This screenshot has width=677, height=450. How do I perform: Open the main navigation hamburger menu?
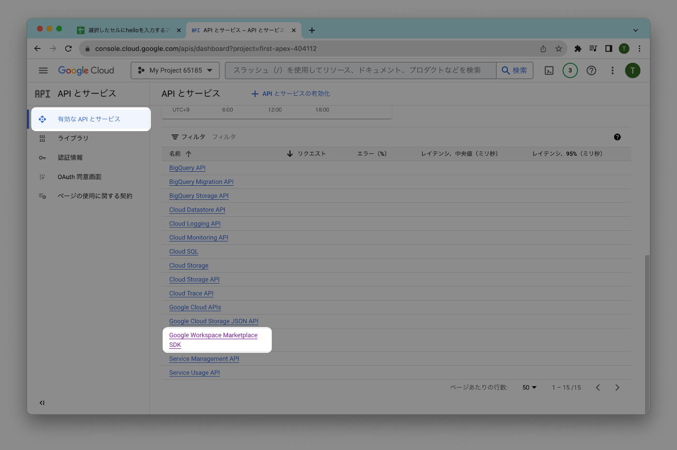(x=43, y=71)
